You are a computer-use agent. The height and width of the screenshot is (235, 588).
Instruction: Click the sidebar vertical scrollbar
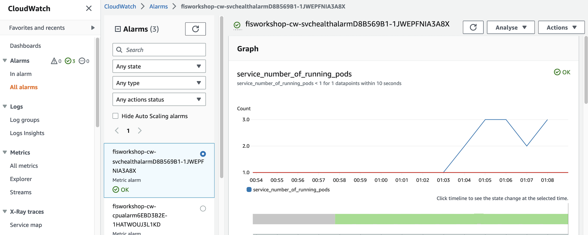(x=98, y=82)
